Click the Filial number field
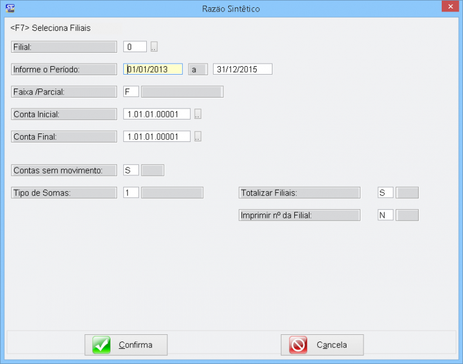This screenshot has width=463, height=364. point(135,47)
